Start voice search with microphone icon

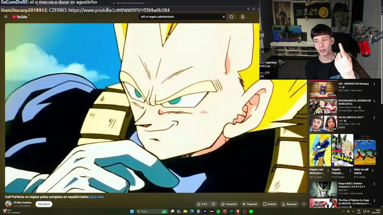coord(243,17)
